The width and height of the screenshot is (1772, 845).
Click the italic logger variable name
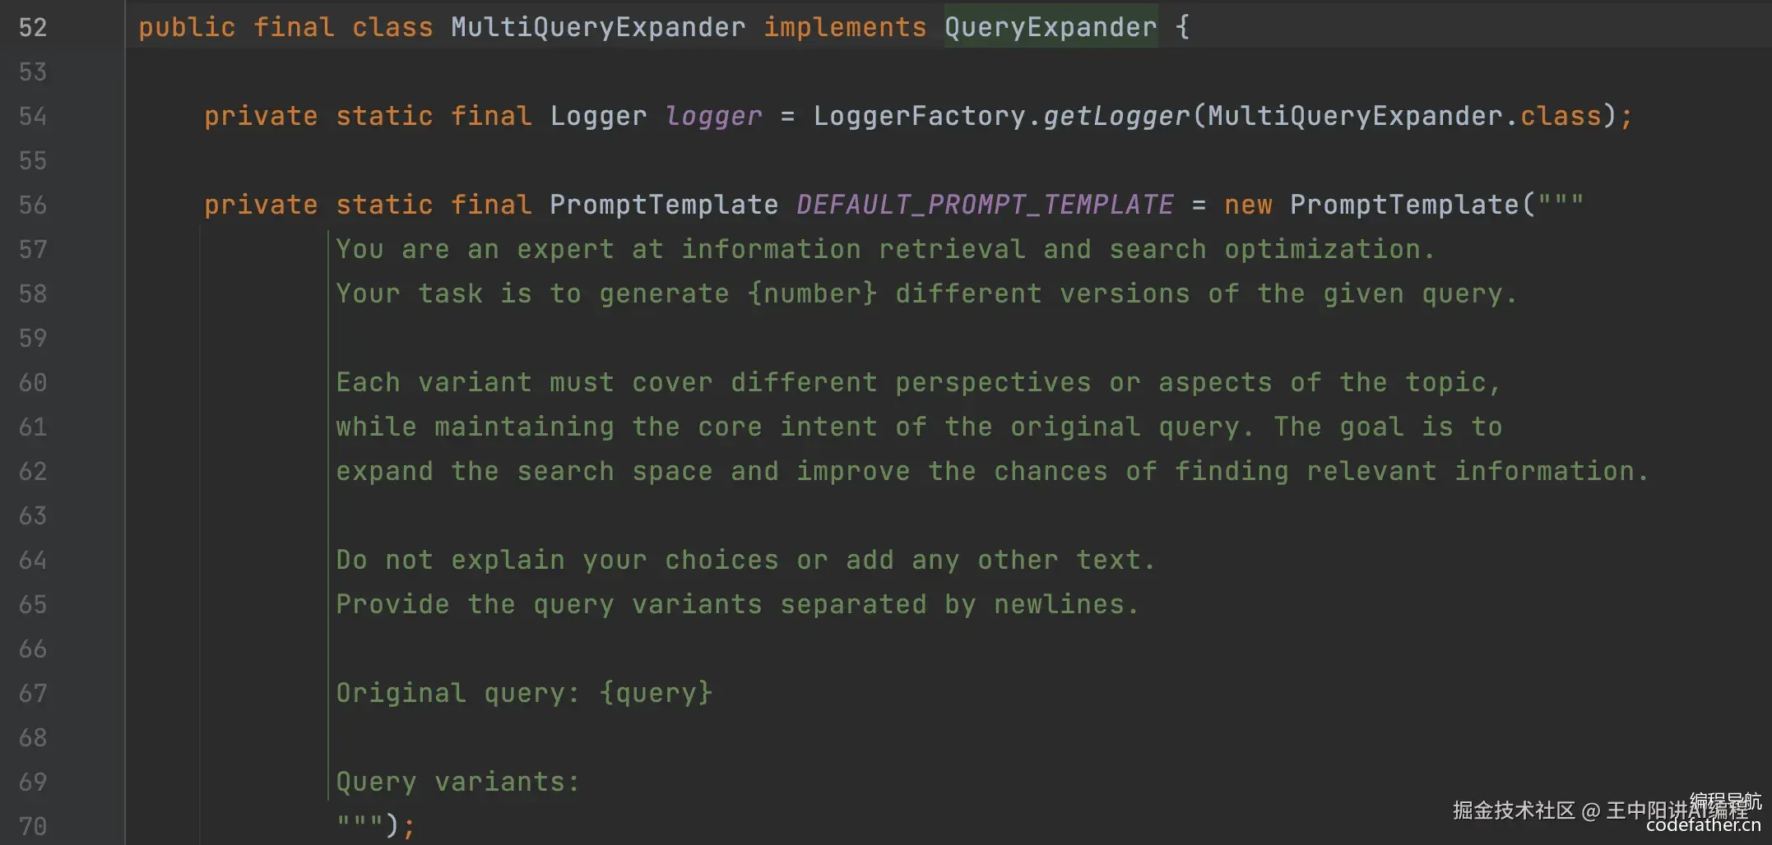pos(713,116)
